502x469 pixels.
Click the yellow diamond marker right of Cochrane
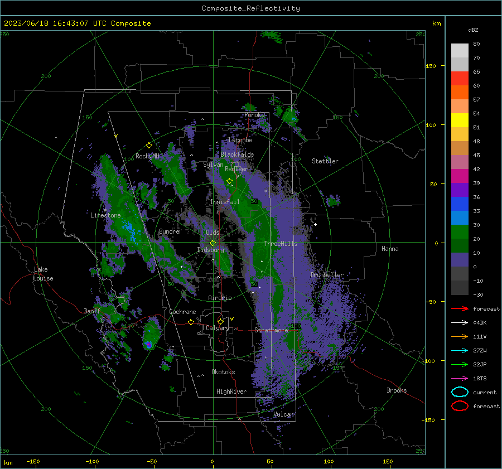click(191, 322)
